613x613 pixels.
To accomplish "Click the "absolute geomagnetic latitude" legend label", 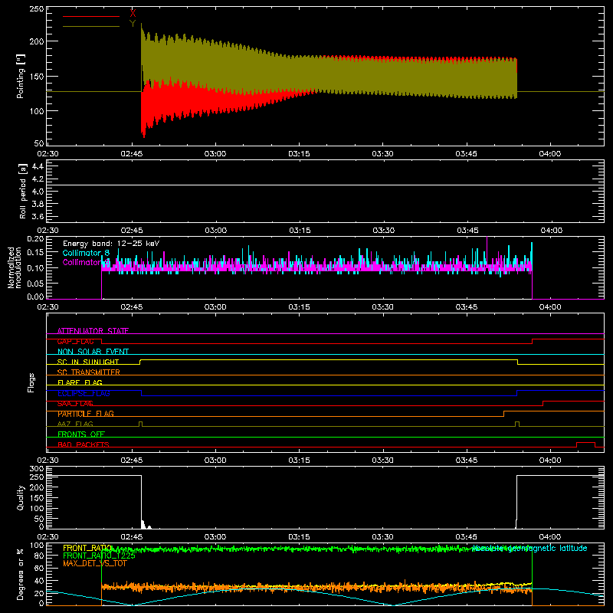I will (529, 548).
